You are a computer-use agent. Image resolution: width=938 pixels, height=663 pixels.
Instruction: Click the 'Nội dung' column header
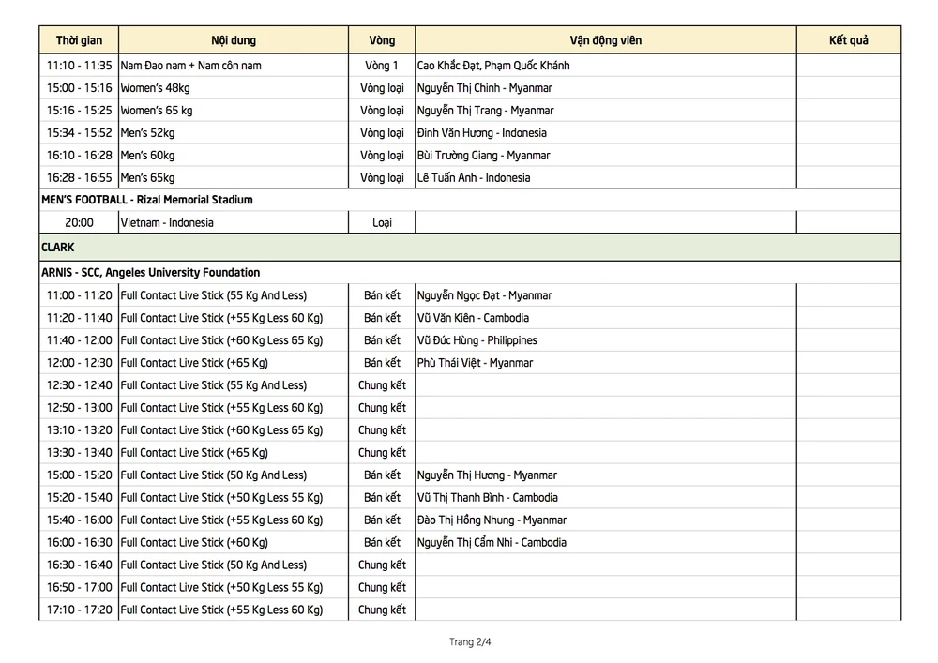pyautogui.click(x=234, y=40)
